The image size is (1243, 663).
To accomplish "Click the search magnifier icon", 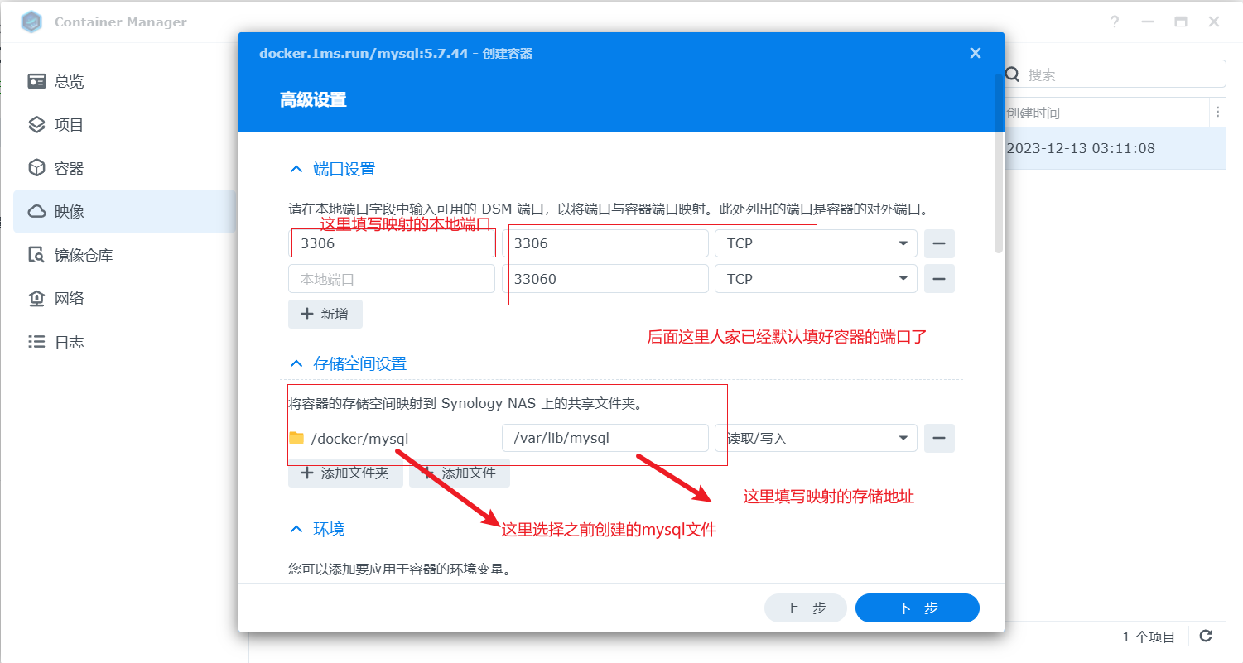I will 1013,74.
